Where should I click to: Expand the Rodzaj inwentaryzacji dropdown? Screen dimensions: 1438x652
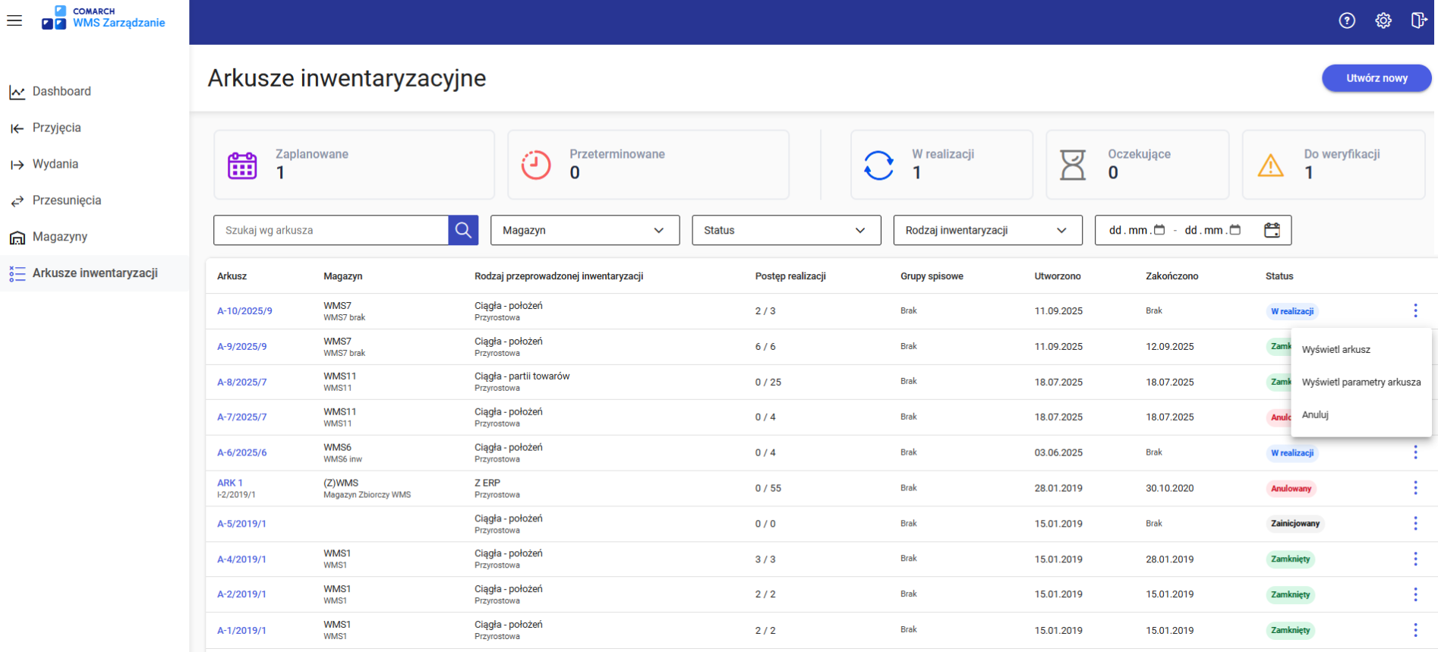987,230
